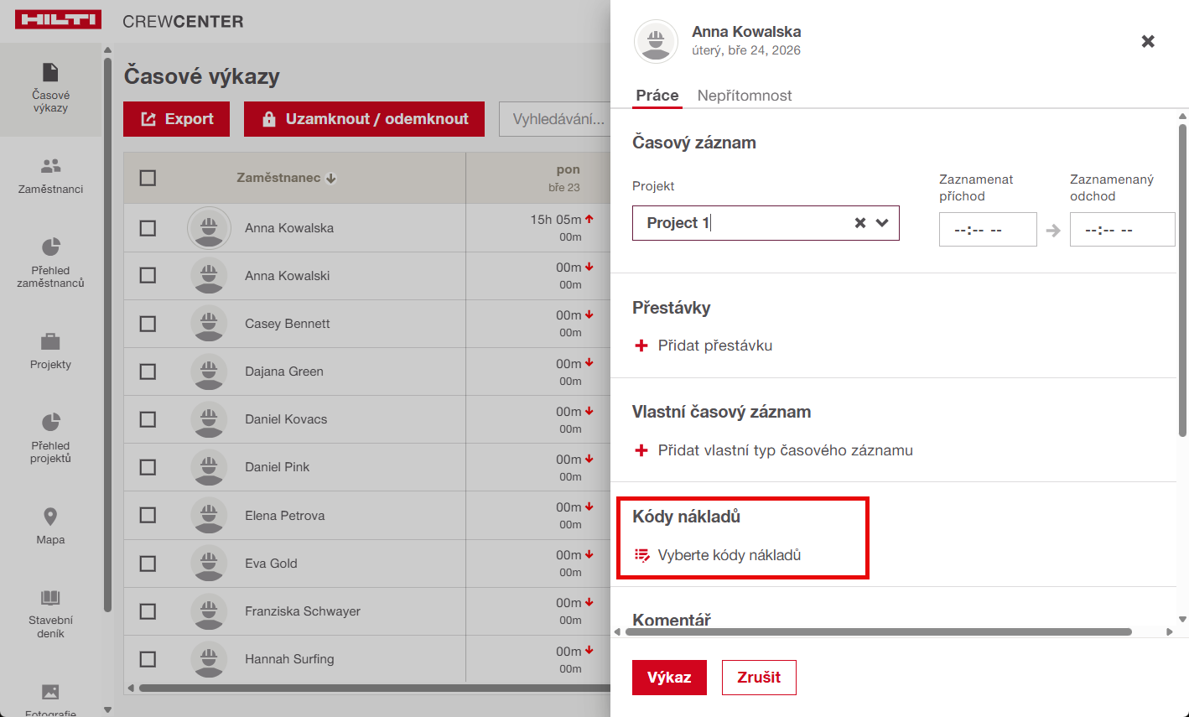Check the box beside Elena Petrova
This screenshot has width=1189, height=717.
coord(148,516)
